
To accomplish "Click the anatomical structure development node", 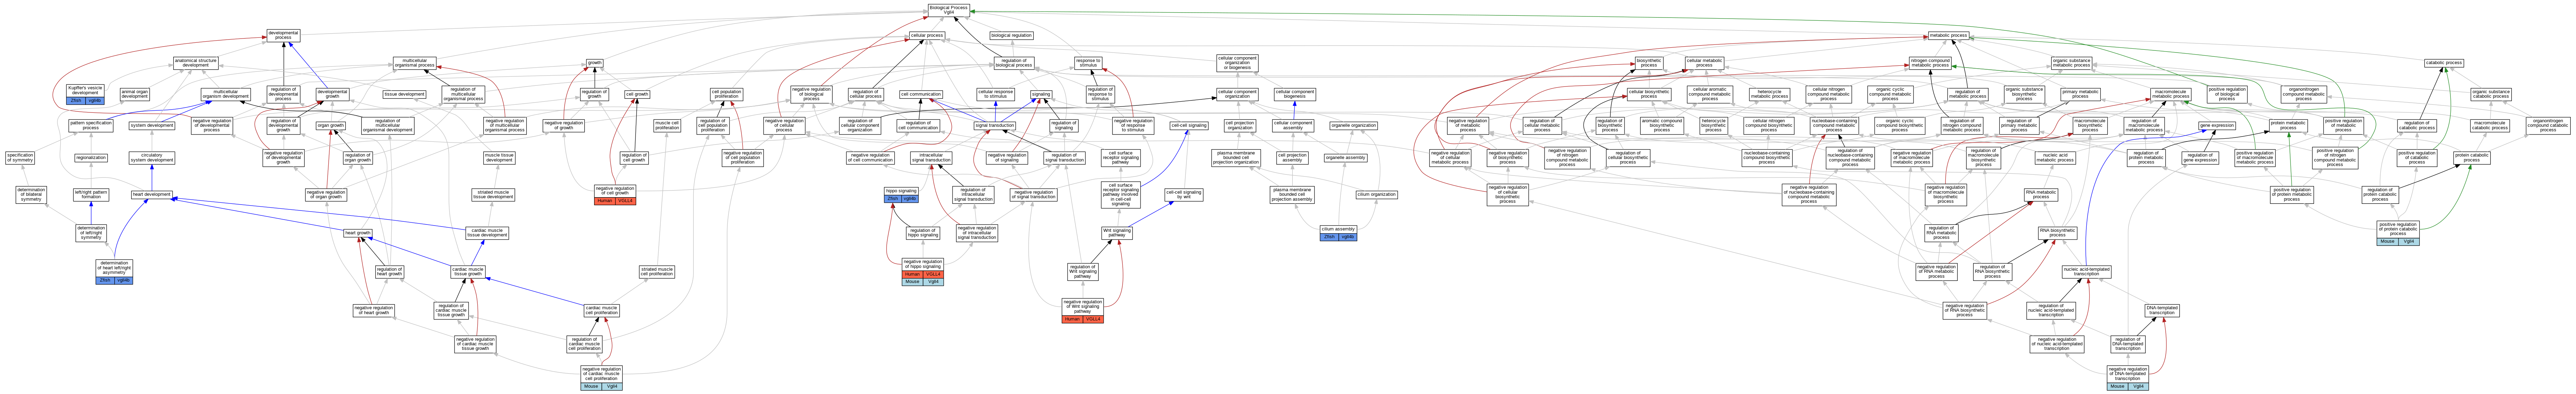I will 196,63.
